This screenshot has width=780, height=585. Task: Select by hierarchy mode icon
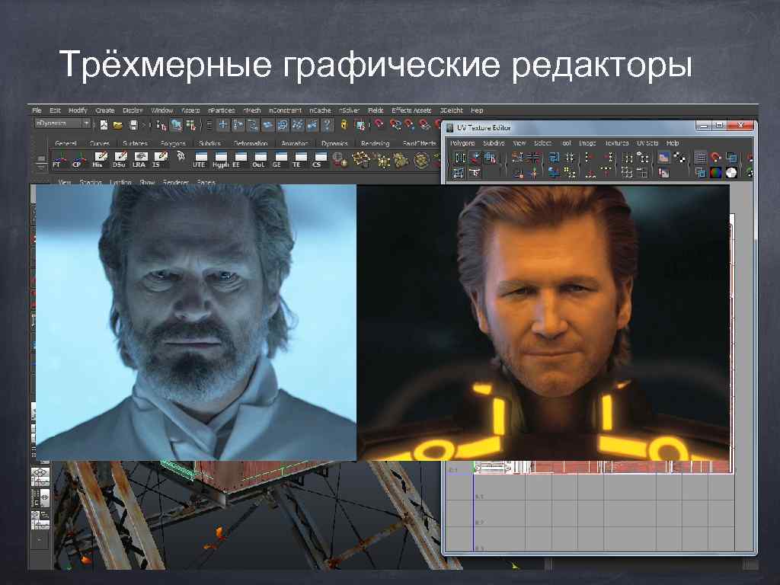coord(161,125)
